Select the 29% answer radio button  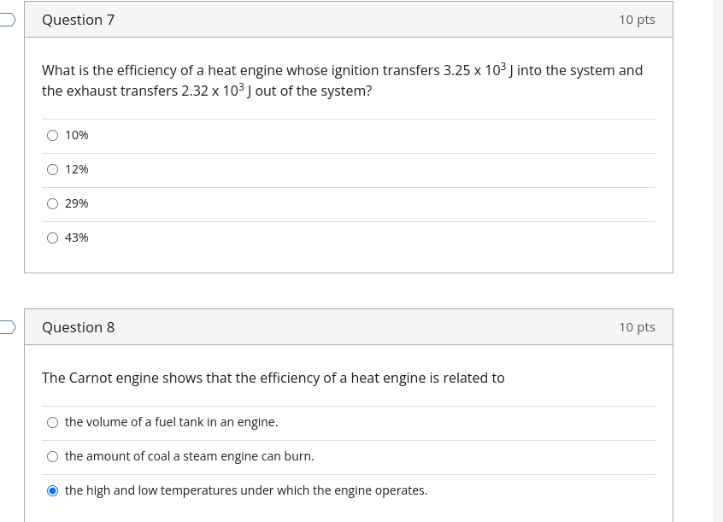52,203
